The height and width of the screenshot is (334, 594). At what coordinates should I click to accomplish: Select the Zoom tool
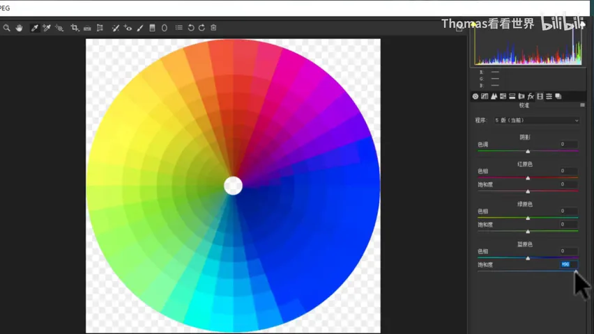tap(6, 28)
